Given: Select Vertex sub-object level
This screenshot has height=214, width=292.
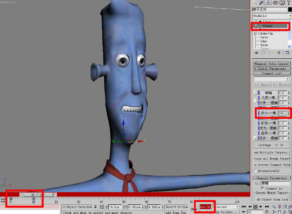Looking at the screenshot, I should click(x=264, y=37).
